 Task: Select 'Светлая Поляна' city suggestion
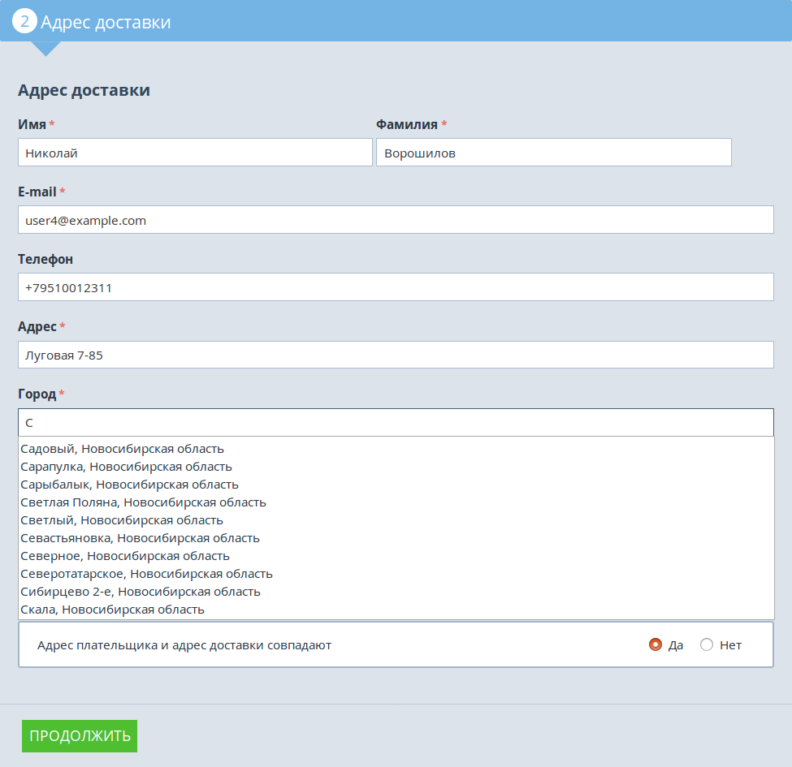click(144, 502)
